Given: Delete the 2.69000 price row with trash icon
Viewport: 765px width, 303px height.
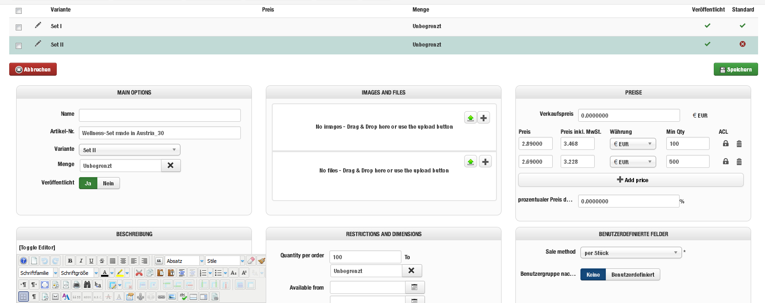Looking at the screenshot, I should point(739,162).
